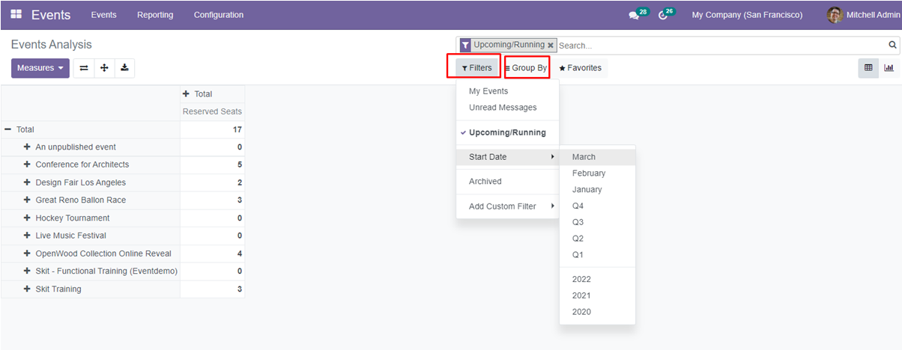
Task: Toggle the Archived filter
Action: (x=485, y=182)
